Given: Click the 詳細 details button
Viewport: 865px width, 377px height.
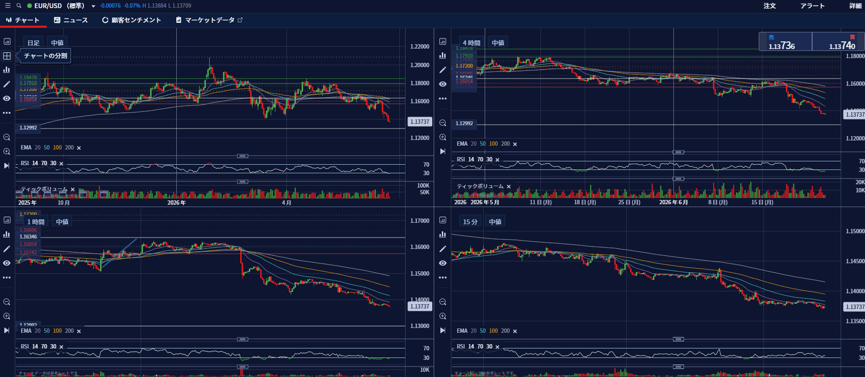Looking at the screenshot, I should tap(855, 6).
